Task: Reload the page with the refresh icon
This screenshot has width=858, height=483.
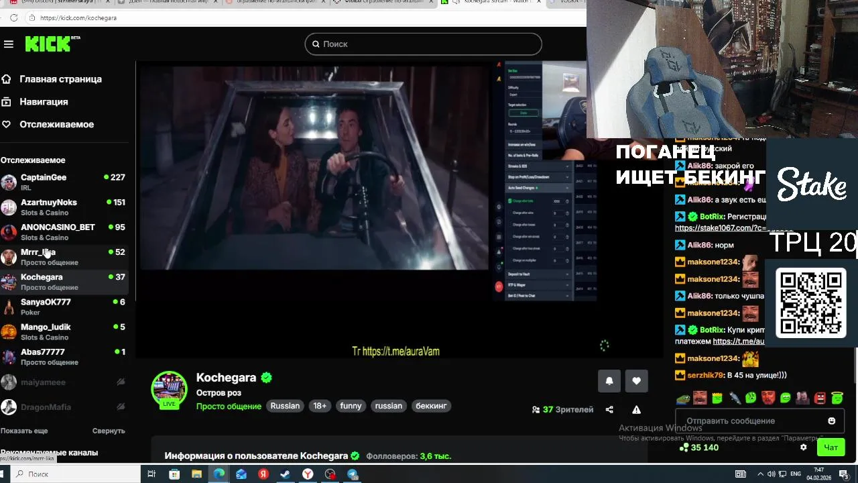Action: [x=13, y=17]
